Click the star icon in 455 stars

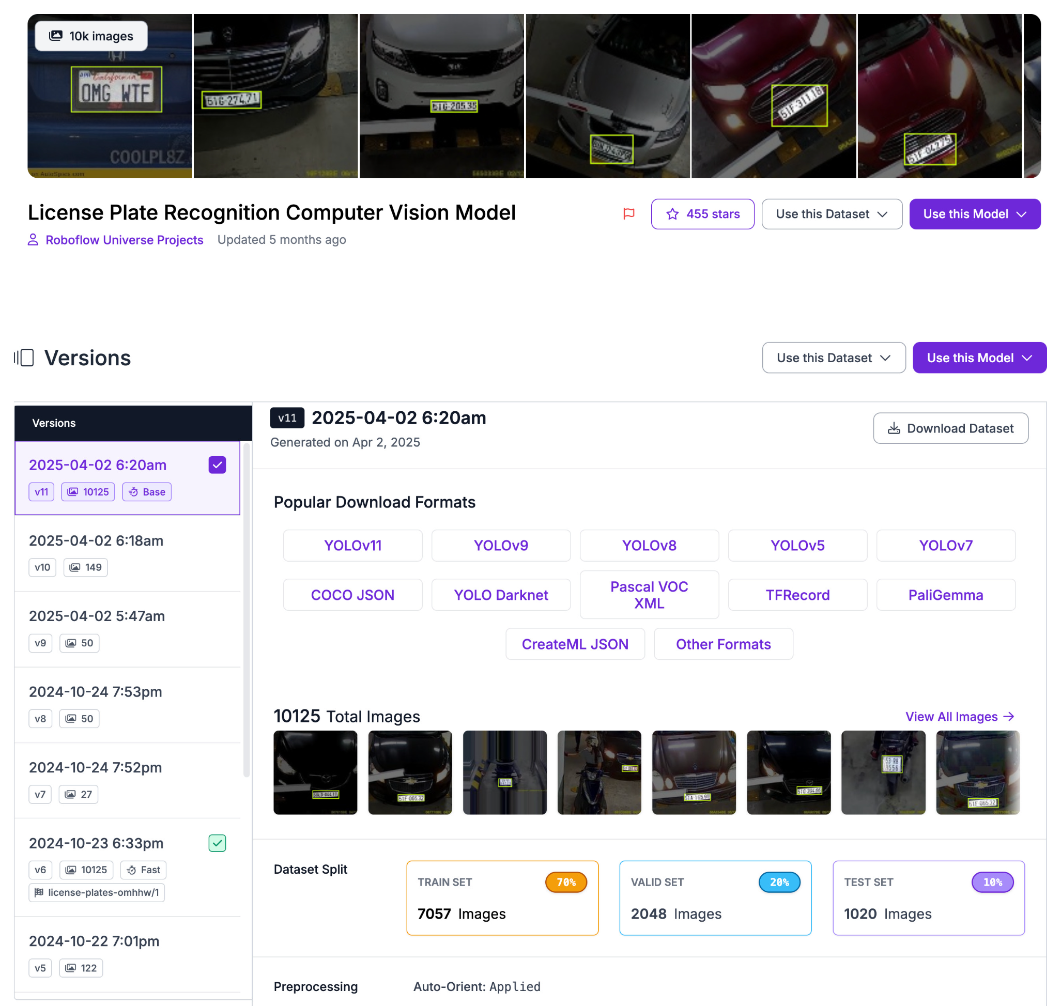(672, 214)
